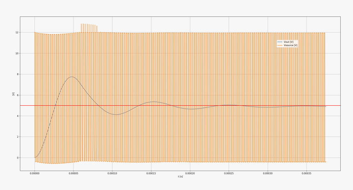Click y-axis tick label 2

(18, 137)
